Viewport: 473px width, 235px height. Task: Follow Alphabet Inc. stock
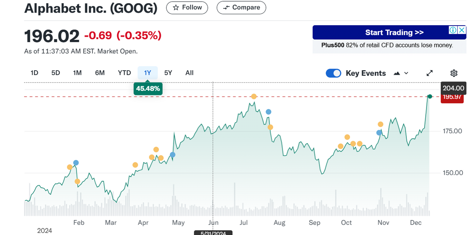(187, 7)
